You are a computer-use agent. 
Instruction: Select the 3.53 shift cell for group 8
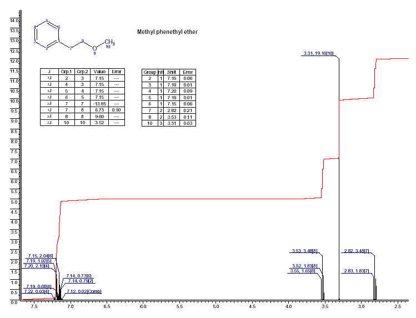click(173, 116)
